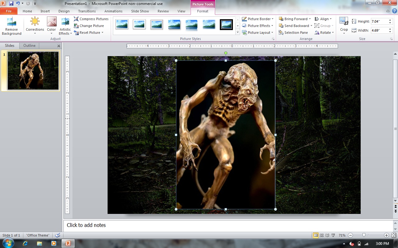Switch to the Animations tab
398x248 pixels.
click(113, 11)
